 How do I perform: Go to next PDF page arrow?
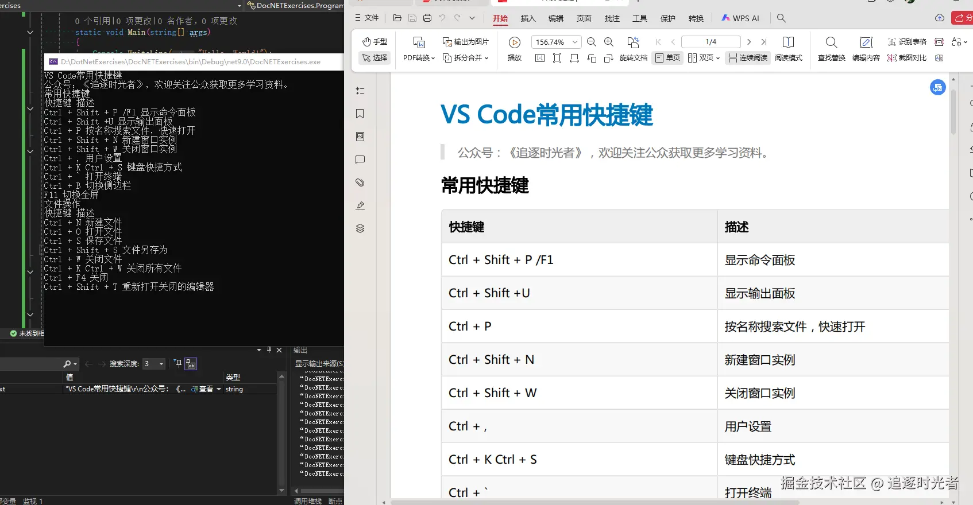coord(749,42)
